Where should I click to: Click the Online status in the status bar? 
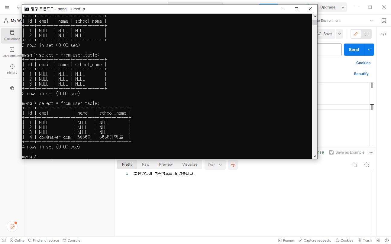tap(17, 240)
